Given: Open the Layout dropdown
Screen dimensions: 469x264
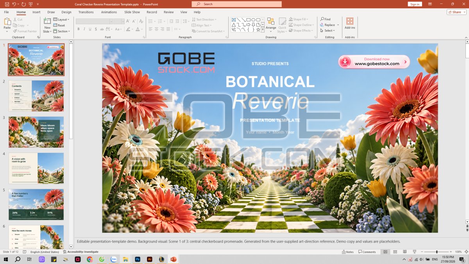Looking at the screenshot, I should 61,20.
